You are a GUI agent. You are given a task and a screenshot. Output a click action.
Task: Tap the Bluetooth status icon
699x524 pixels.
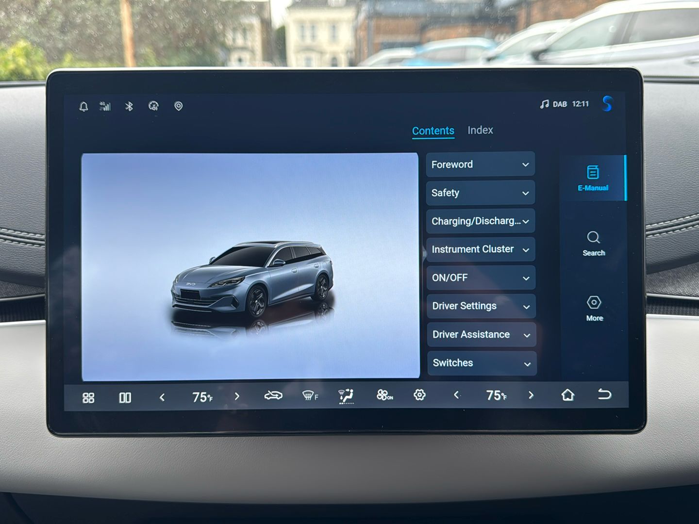tap(129, 106)
